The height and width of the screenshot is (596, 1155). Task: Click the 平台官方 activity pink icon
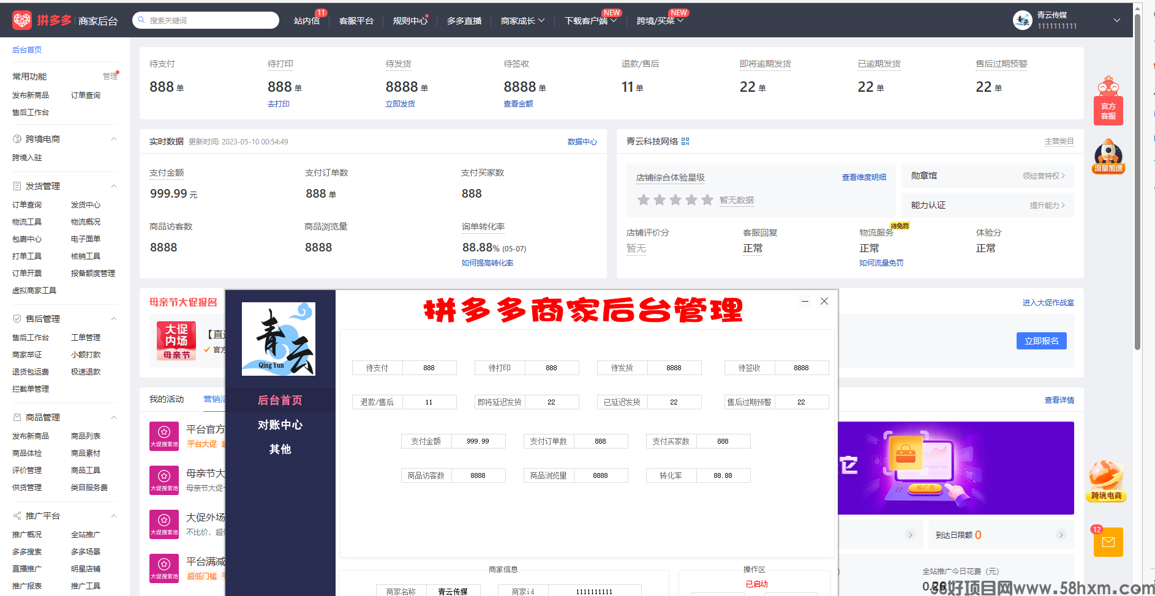point(164,436)
